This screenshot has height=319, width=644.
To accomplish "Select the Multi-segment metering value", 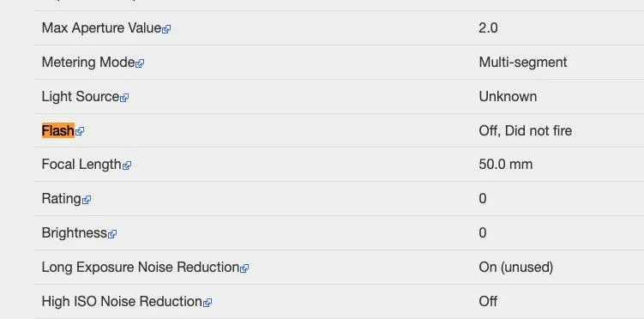I will coord(523,63).
